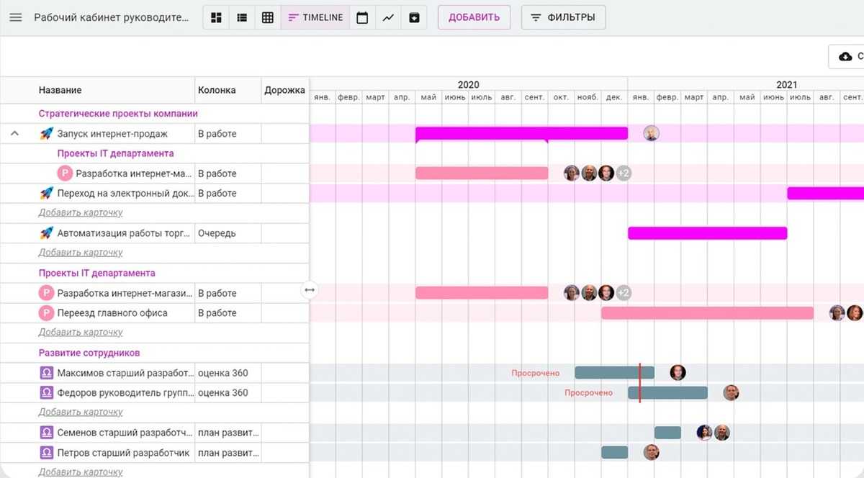Image resolution: width=864 pixels, height=478 pixels.
Task: Click the panel resize handle arrows
Action: tap(310, 289)
